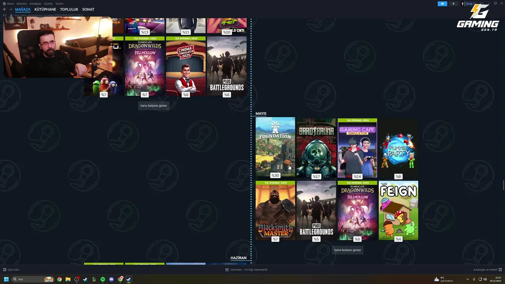
Task: Open the weather widget in the taskbar
Action: click(x=443, y=279)
